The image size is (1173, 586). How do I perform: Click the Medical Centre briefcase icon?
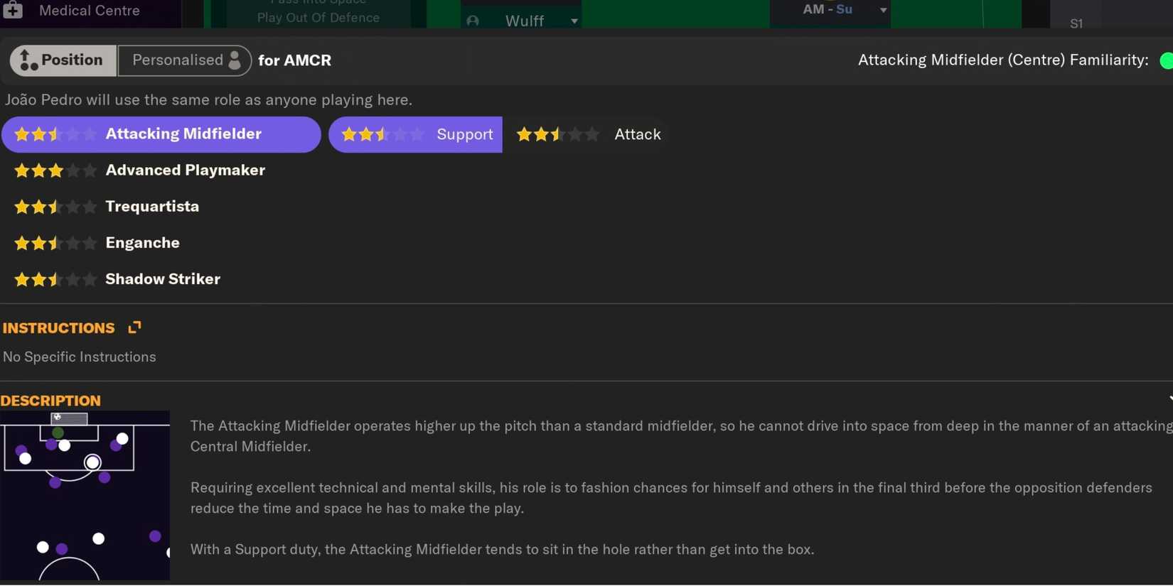click(13, 10)
